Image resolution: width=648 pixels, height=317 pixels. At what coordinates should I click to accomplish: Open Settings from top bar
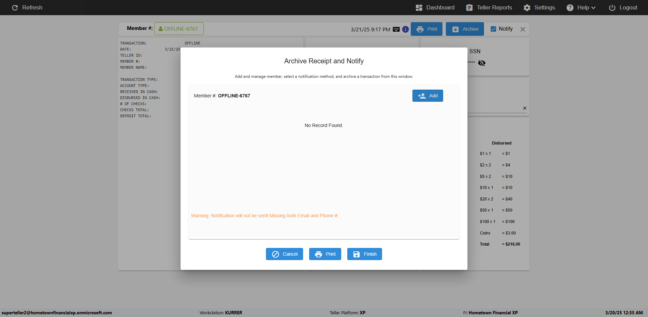pos(539,7)
